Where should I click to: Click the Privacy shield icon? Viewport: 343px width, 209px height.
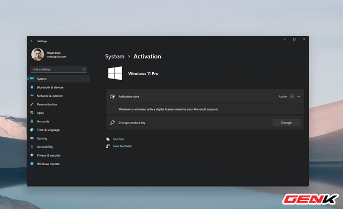(x=32, y=155)
